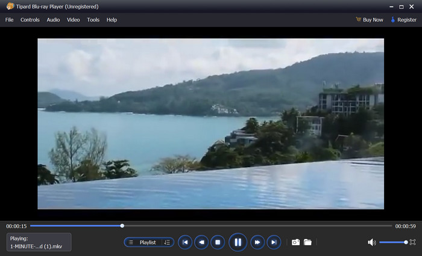This screenshot has width=422, height=256.
Task: Pause the video playback
Action: click(238, 242)
